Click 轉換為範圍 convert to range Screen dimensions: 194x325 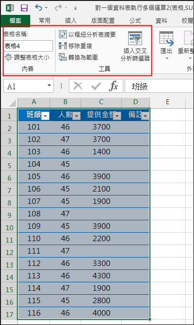[78, 58]
